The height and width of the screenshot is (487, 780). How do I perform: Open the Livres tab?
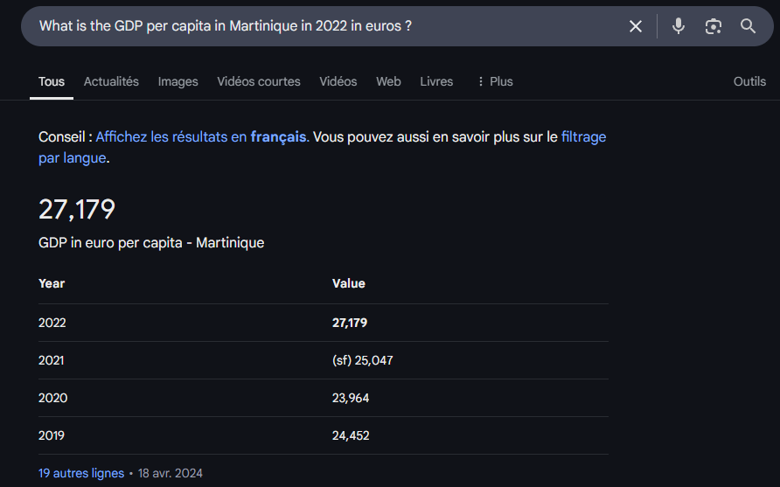pos(436,81)
